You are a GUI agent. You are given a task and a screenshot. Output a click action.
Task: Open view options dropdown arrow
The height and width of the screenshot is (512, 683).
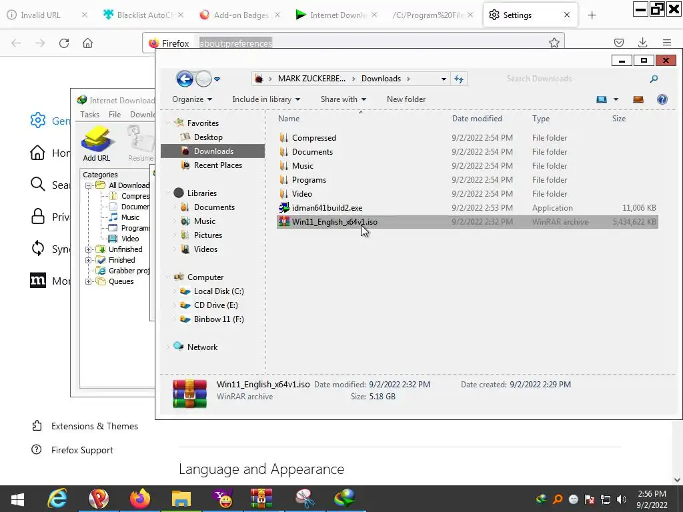(x=616, y=99)
